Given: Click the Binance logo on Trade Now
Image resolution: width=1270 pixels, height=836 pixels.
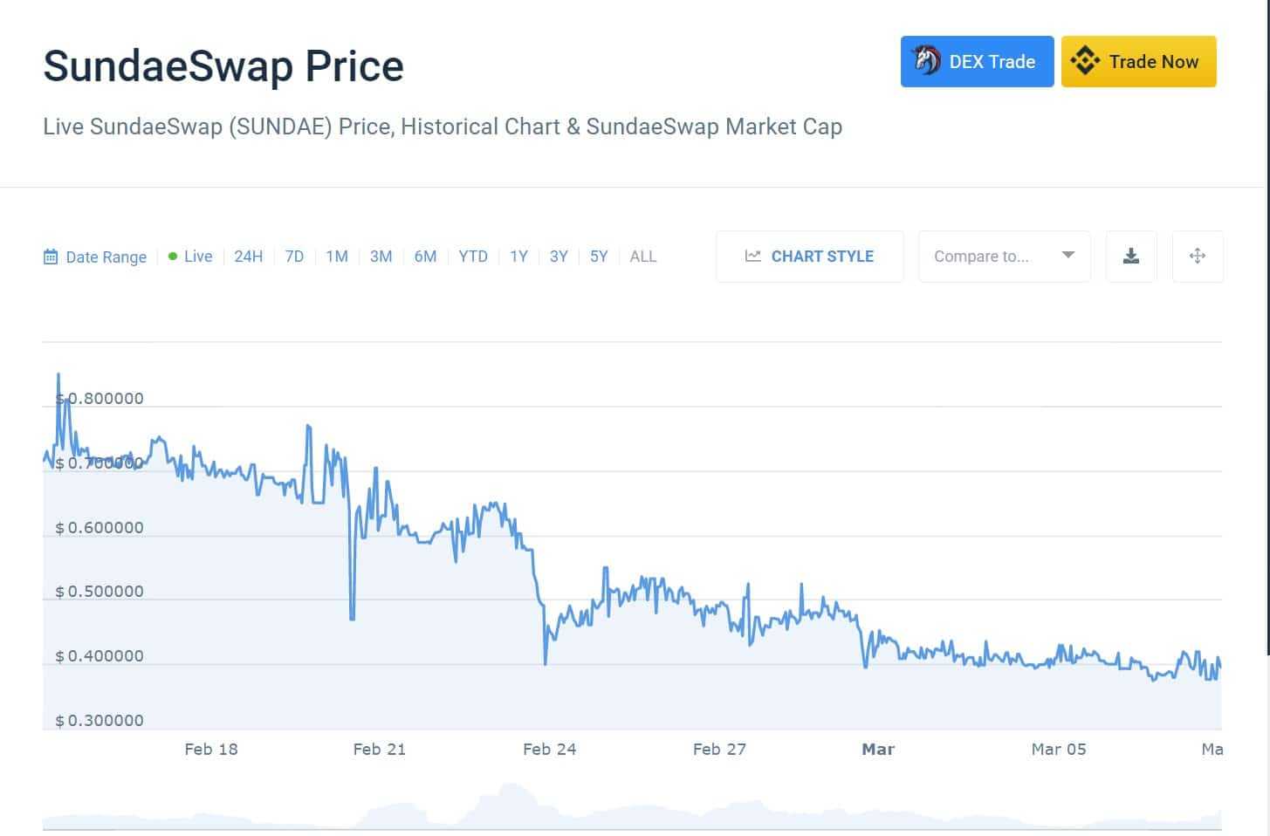Looking at the screenshot, I should pyautogui.click(x=1085, y=61).
